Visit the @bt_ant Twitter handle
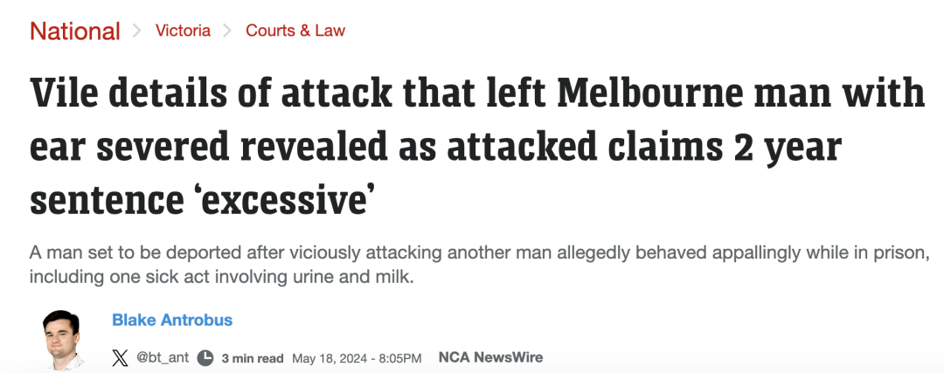 click(163, 357)
